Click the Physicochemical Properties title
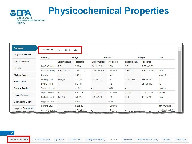The height and width of the screenshot is (144, 192). pos(109,11)
